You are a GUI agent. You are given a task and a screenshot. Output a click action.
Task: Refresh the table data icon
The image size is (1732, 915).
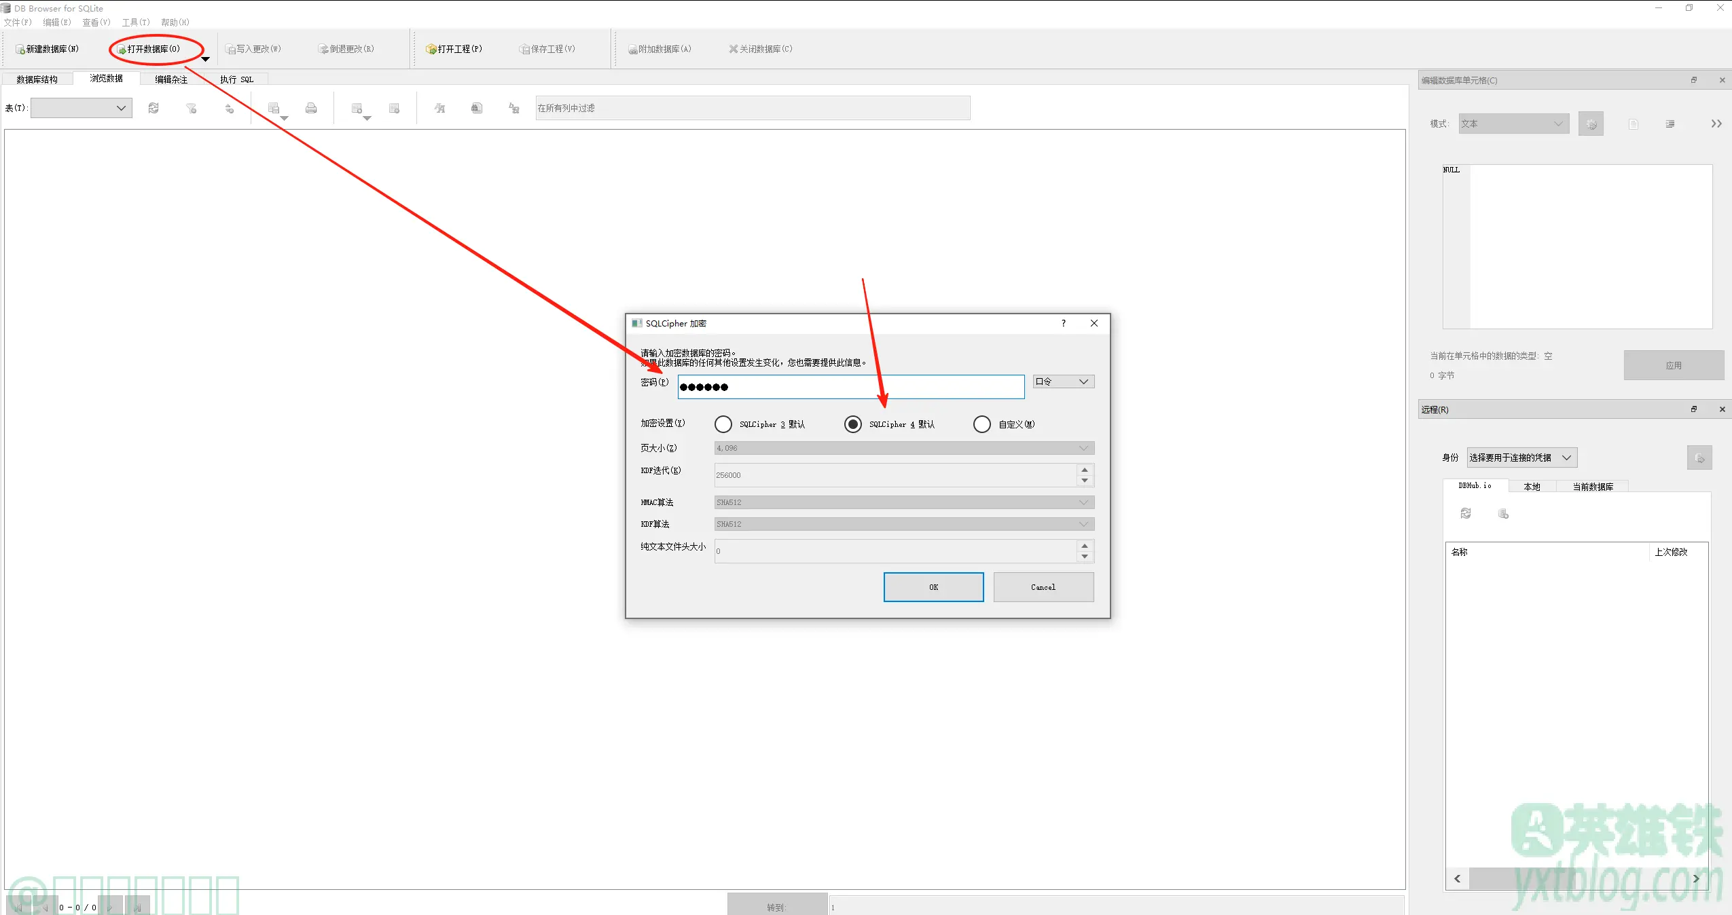[154, 108]
